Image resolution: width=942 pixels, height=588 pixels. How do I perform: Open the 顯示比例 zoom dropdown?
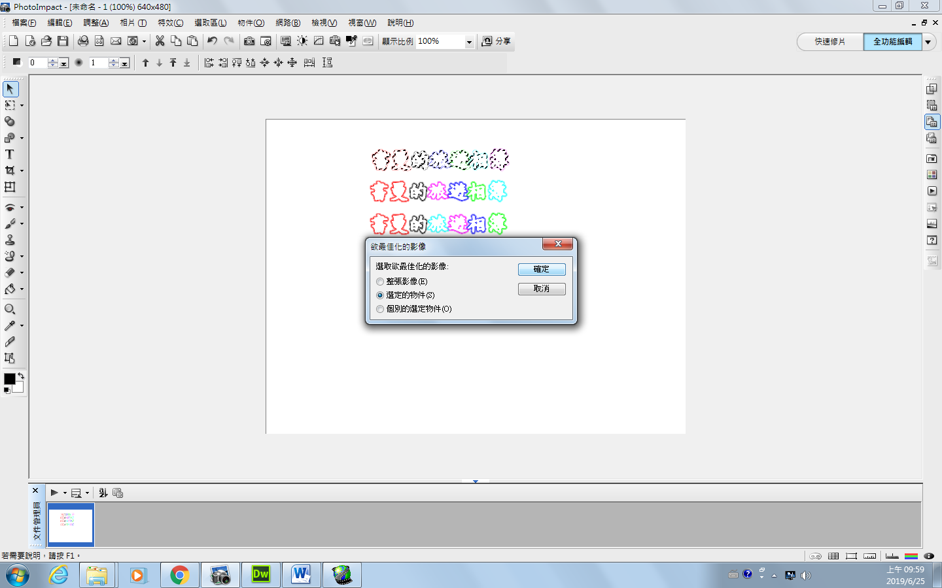pos(469,42)
